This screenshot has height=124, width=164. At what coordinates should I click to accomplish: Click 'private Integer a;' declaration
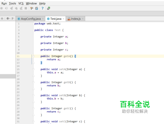pos(54,37)
